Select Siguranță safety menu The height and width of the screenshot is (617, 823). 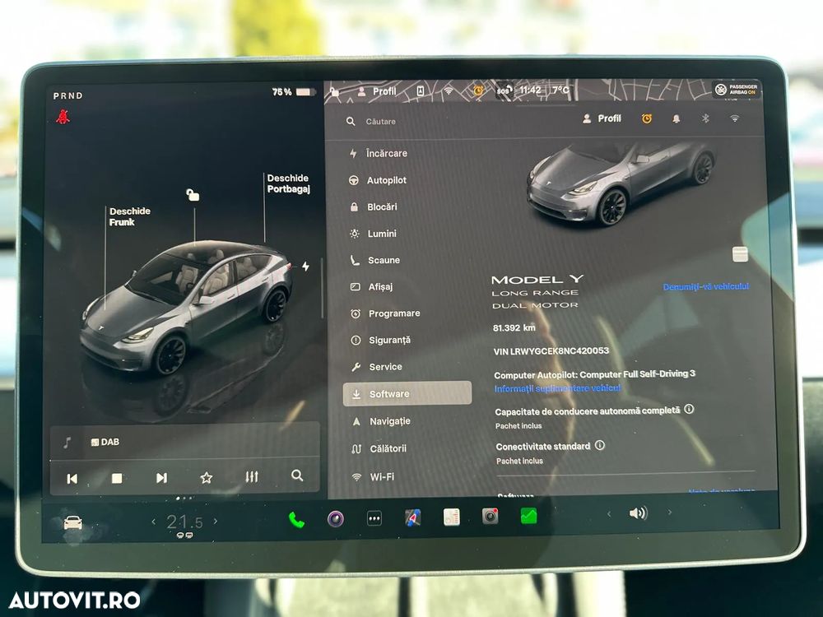point(380,340)
